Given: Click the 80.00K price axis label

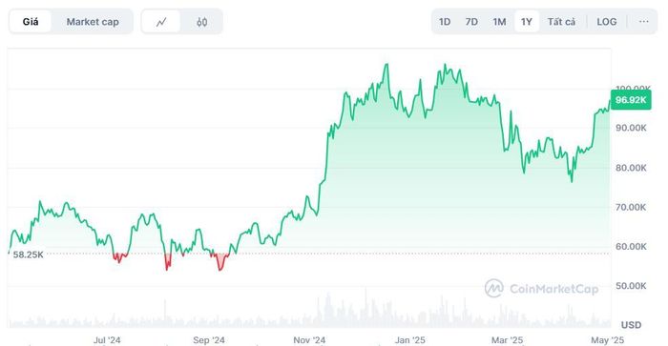Looking at the screenshot, I should 631,168.
